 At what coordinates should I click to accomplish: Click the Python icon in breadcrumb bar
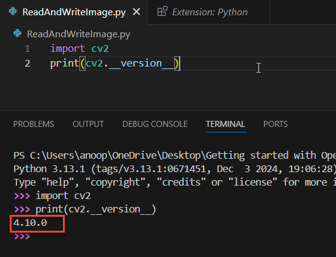(17, 34)
